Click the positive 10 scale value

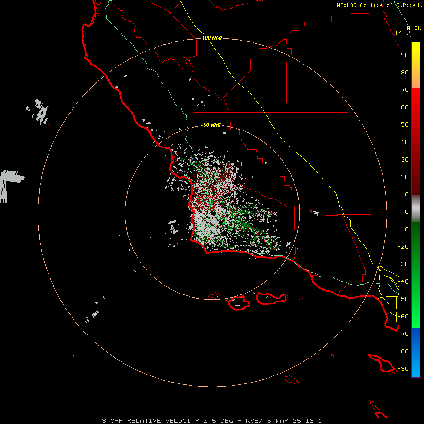click(405, 195)
